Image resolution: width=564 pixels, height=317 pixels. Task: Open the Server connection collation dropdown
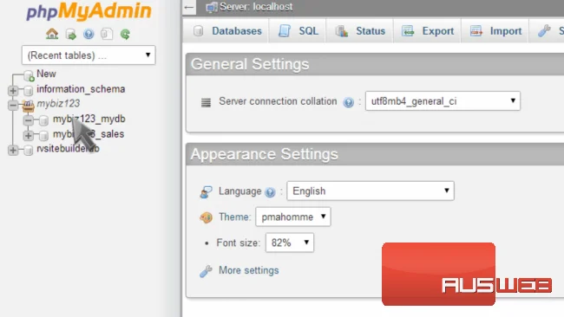tap(443, 101)
